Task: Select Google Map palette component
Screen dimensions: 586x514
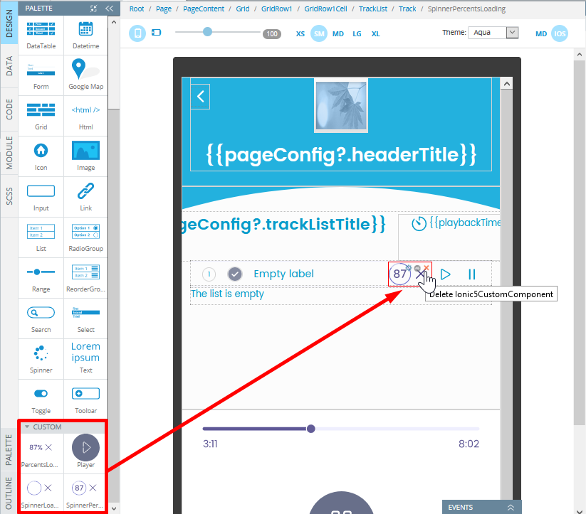Action: [x=85, y=76]
